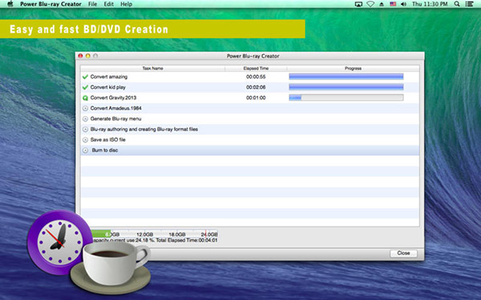Click the Close button
Image resolution: width=481 pixels, height=300 pixels.
(x=403, y=253)
